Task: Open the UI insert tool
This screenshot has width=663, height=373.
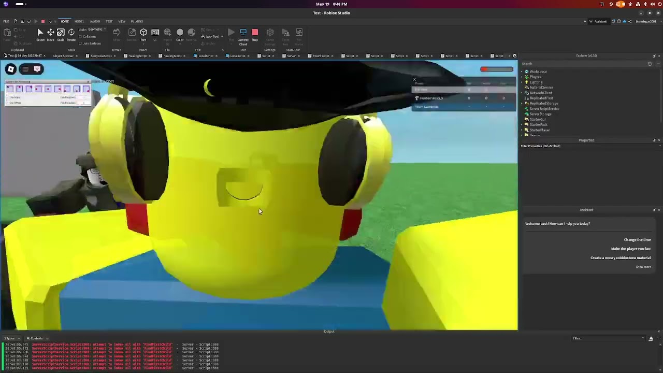Action: click(155, 34)
